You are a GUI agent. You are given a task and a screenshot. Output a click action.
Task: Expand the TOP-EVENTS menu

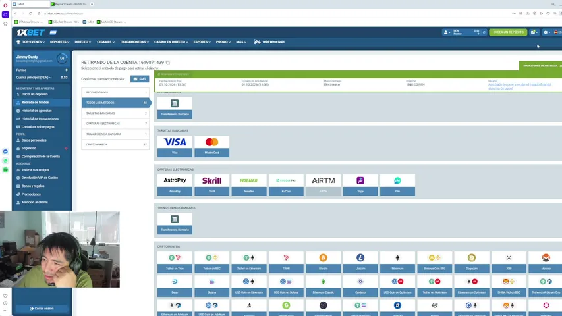click(30, 42)
